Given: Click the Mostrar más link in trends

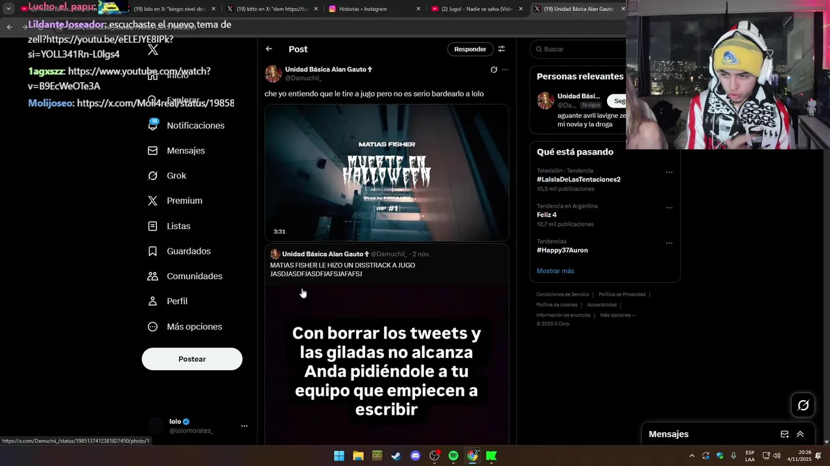Looking at the screenshot, I should click(555, 271).
